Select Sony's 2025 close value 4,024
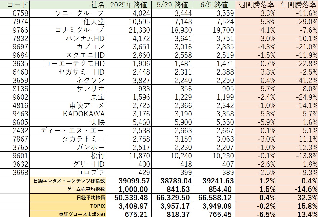The width and height of the screenshot is (318, 217). click(x=128, y=13)
